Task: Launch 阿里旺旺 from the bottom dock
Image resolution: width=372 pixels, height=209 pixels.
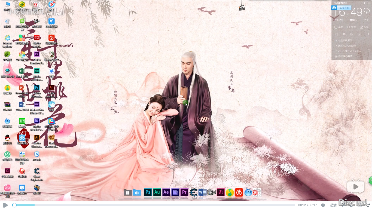Action: pos(248,192)
